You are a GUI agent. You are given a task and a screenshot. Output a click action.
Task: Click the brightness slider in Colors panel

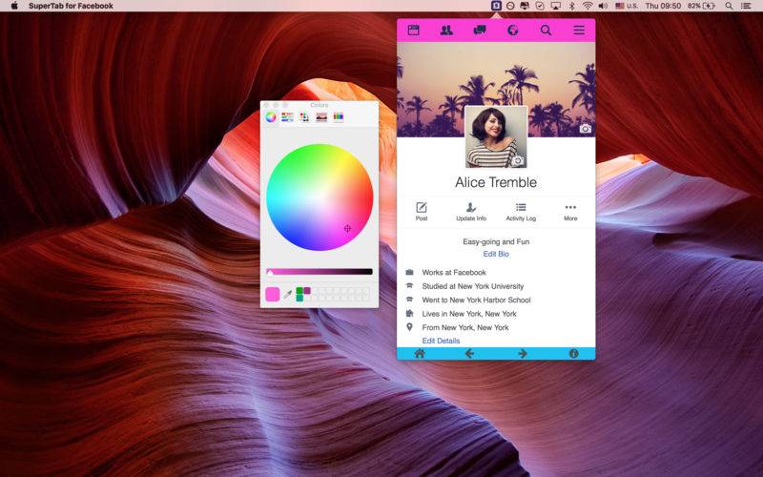(x=320, y=272)
